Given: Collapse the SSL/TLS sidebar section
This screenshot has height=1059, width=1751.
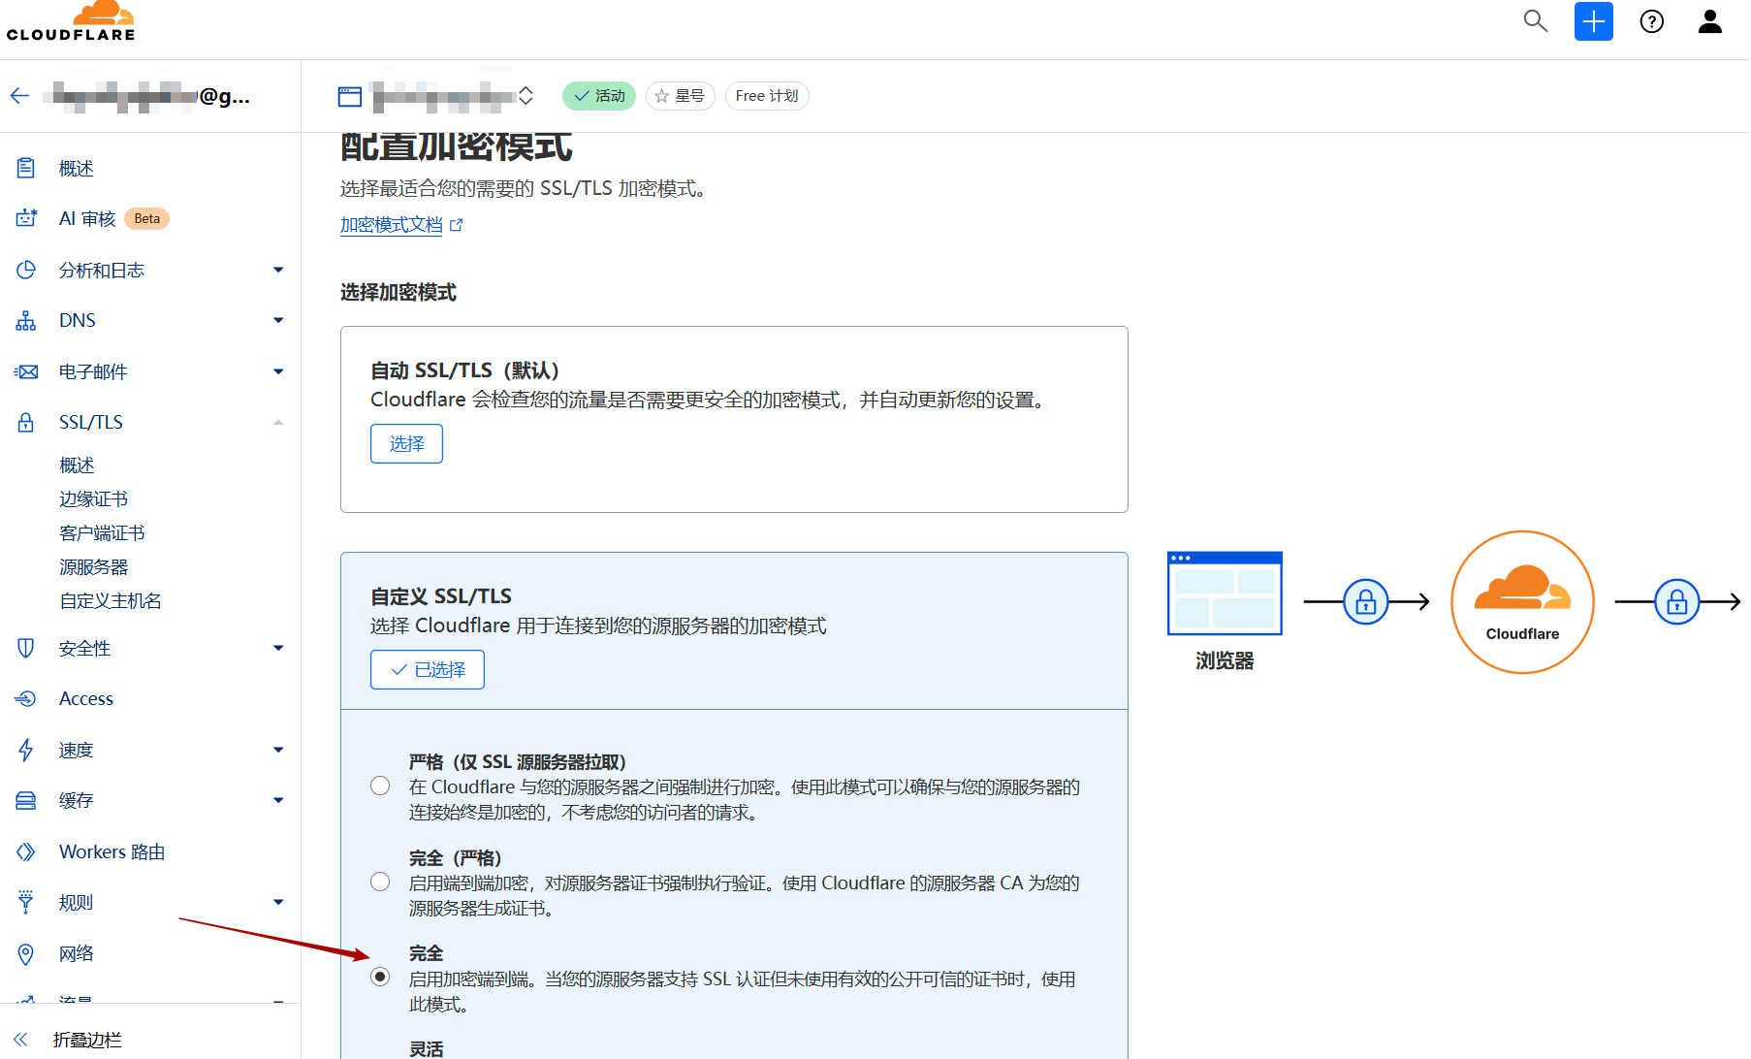Looking at the screenshot, I should pos(278,422).
